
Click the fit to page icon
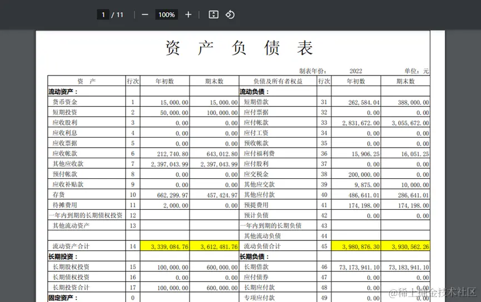pos(214,14)
